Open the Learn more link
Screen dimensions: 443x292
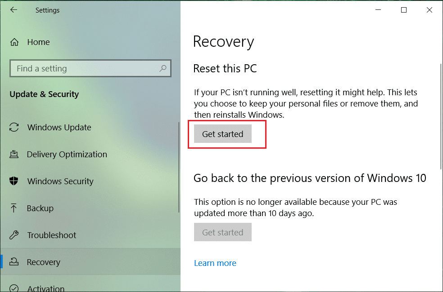pyautogui.click(x=215, y=263)
